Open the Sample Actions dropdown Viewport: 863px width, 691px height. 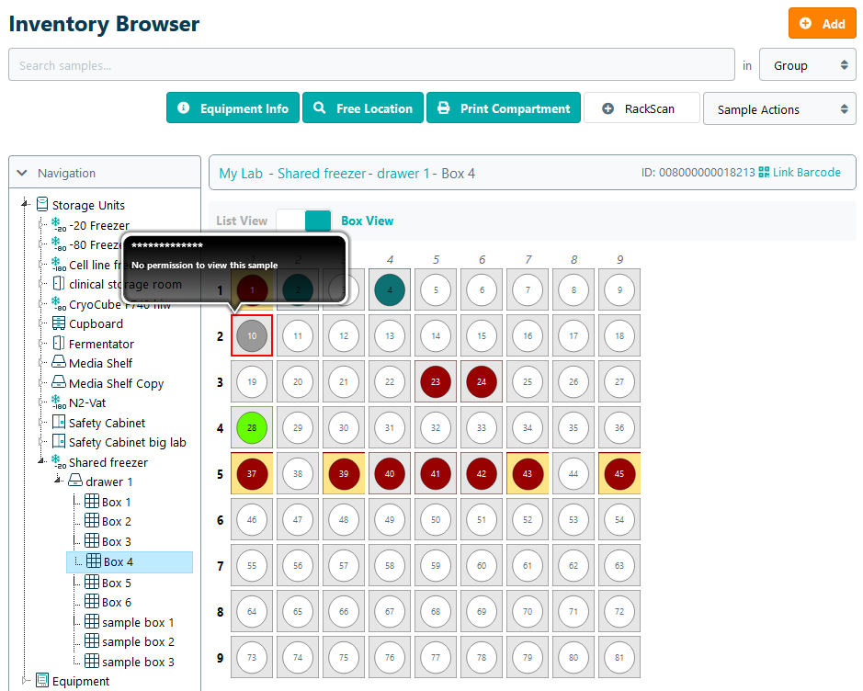(778, 109)
